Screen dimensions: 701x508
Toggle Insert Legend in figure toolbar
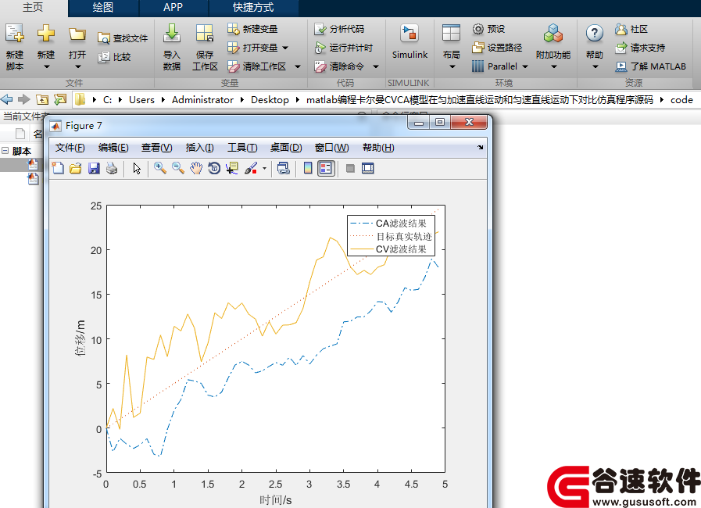[x=326, y=168]
